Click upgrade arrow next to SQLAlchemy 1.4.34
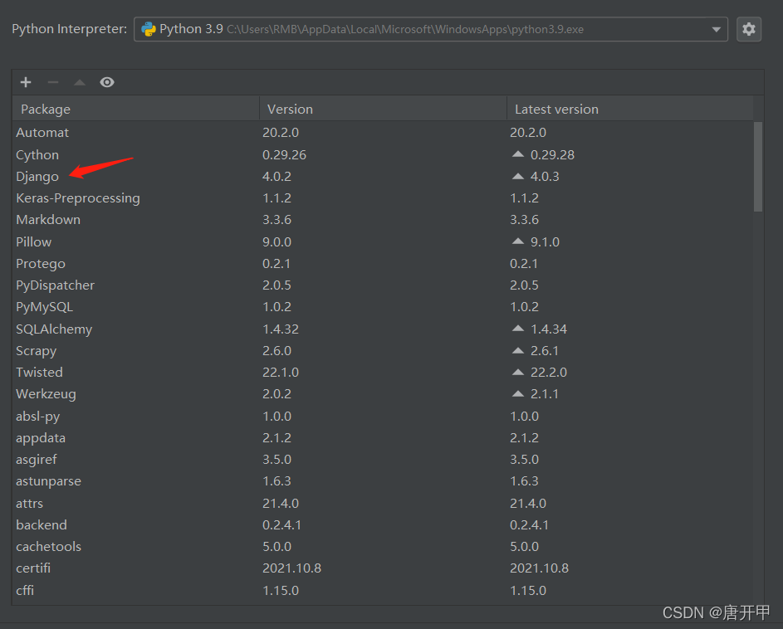Image resolution: width=783 pixels, height=629 pixels. (x=518, y=329)
